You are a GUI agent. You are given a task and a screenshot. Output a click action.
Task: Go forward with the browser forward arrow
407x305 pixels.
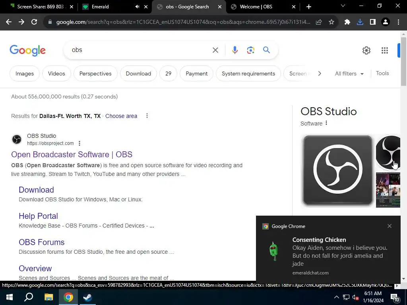[x=21, y=22]
